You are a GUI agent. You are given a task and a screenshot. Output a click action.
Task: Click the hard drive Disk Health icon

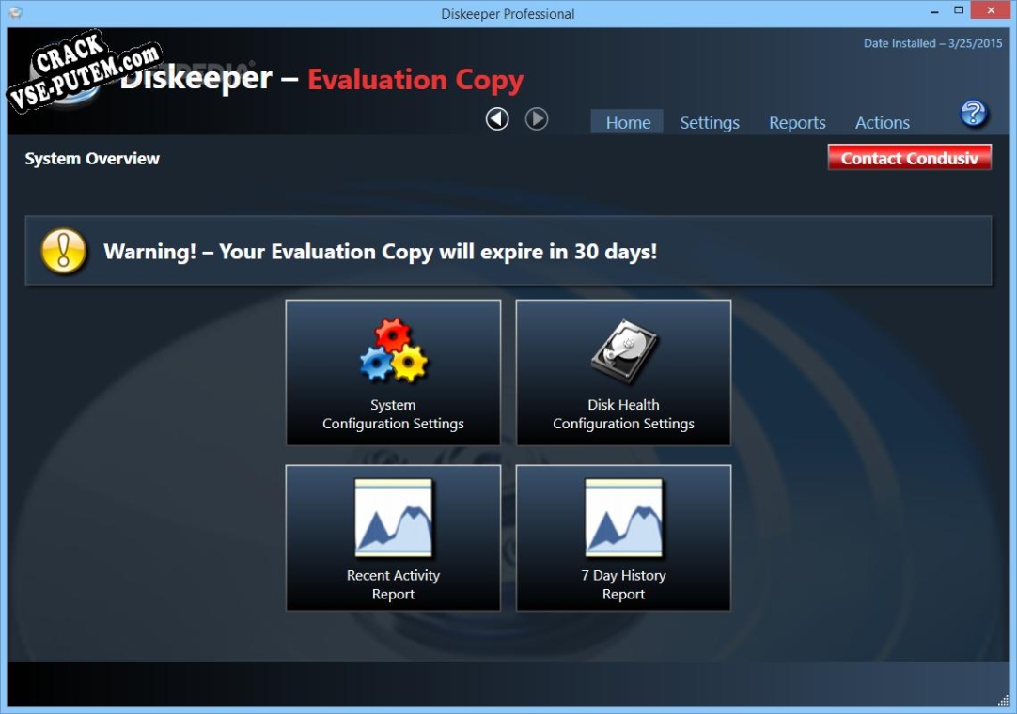(624, 350)
